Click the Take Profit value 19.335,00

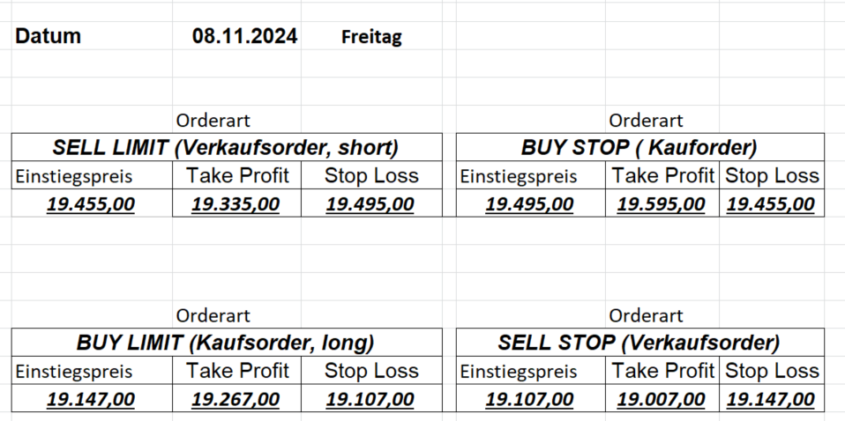click(x=236, y=204)
